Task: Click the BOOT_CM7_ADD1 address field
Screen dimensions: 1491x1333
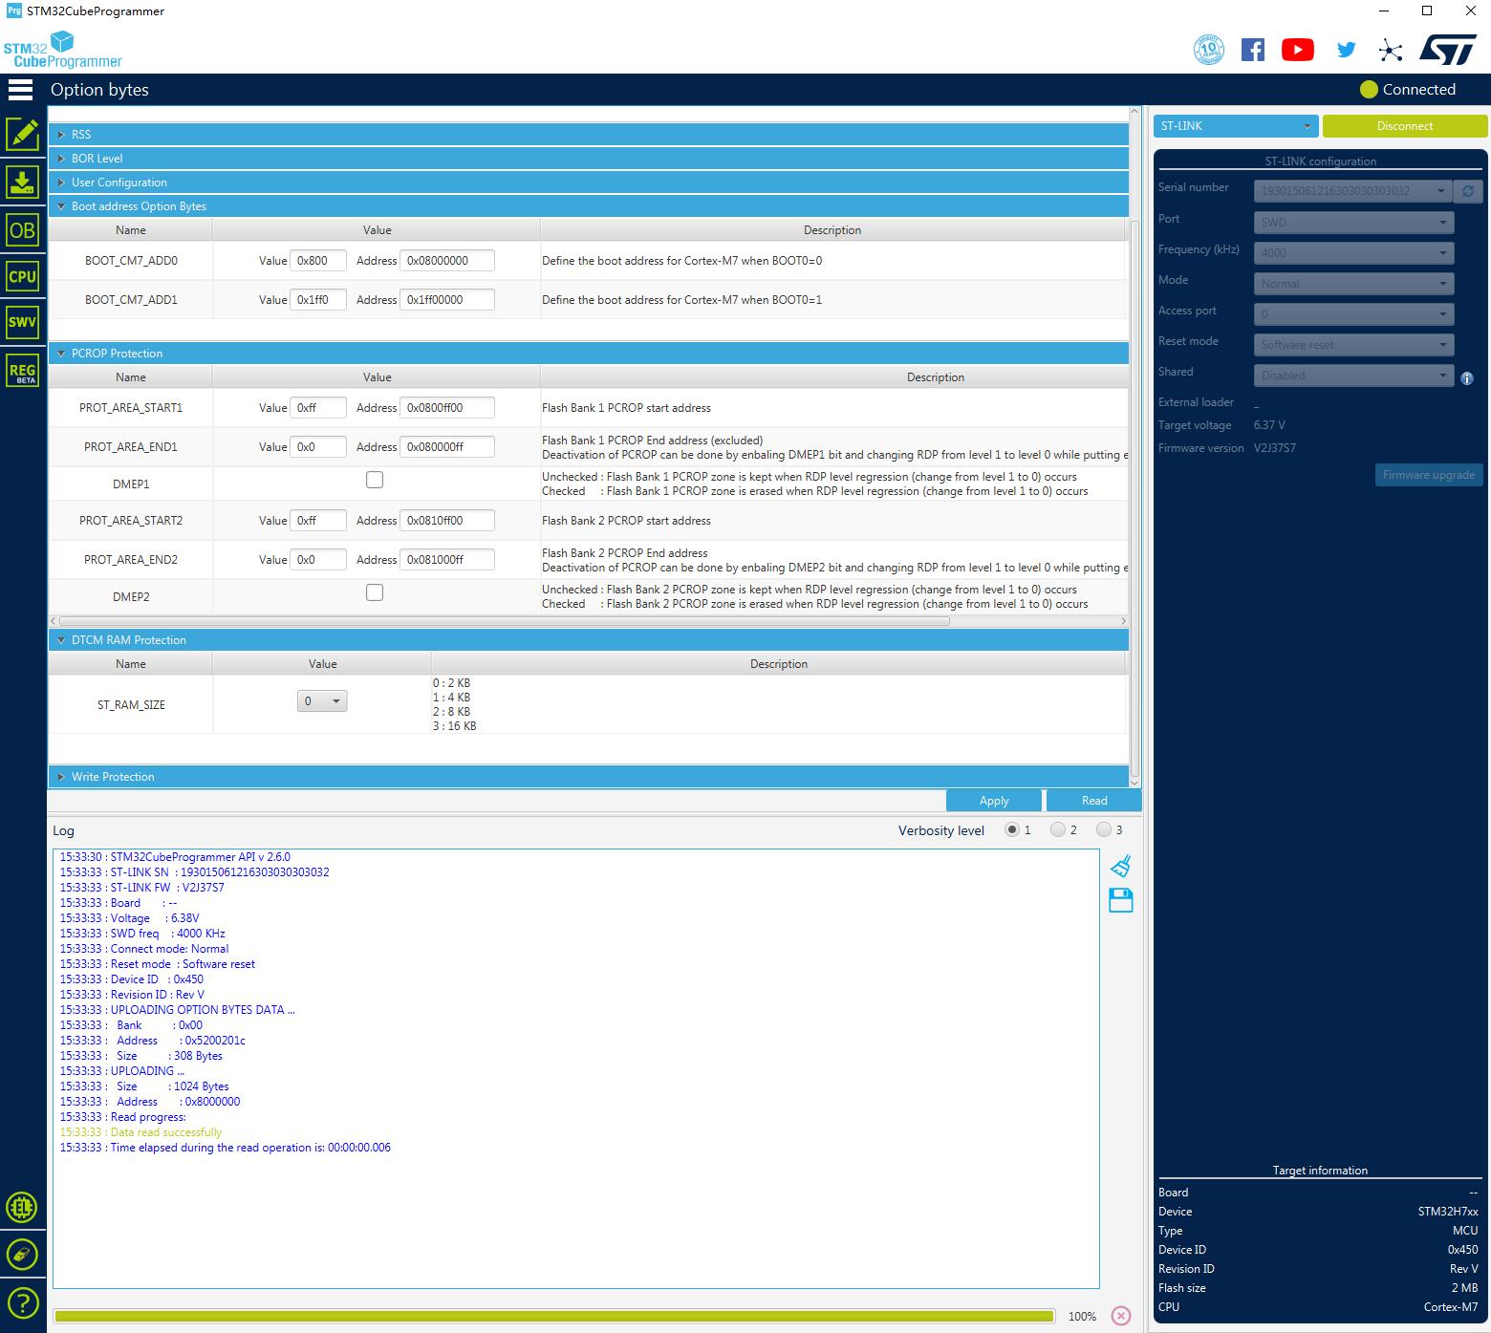Action: pyautogui.click(x=447, y=300)
